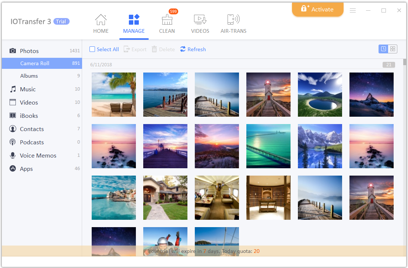Image resolution: width=408 pixels, height=268 pixels.
Task: Click the Activate button
Action: [x=317, y=10]
